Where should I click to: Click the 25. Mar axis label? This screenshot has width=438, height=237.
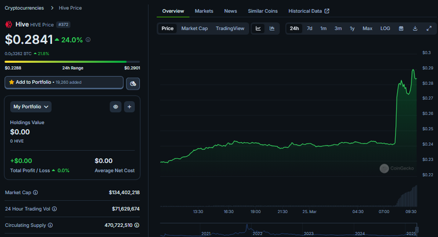(309, 211)
